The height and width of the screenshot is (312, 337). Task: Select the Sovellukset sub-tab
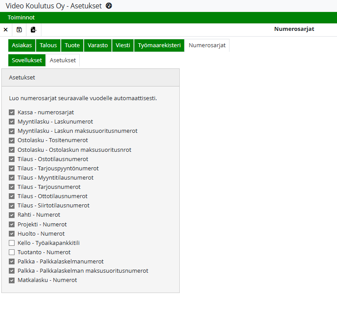(x=27, y=60)
